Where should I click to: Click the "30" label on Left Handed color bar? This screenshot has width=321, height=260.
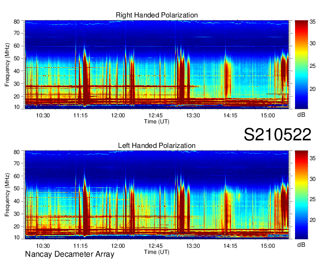tap(313, 179)
